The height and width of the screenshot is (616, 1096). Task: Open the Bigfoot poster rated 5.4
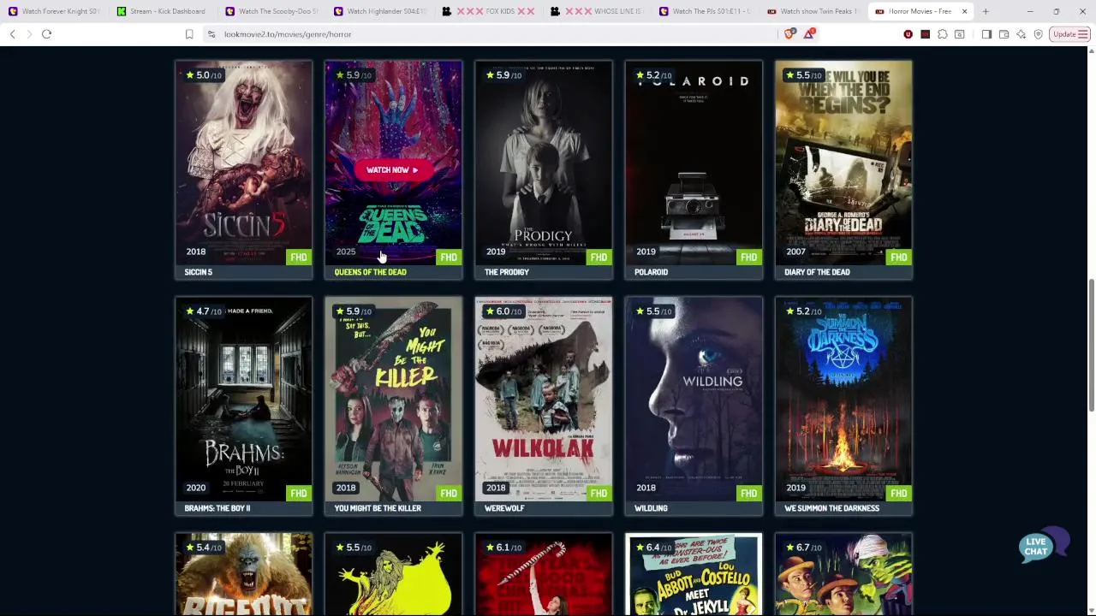pyautogui.click(x=243, y=574)
